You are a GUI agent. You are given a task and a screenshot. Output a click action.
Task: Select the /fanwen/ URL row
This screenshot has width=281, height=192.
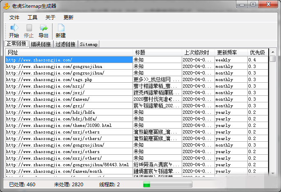[137, 99]
